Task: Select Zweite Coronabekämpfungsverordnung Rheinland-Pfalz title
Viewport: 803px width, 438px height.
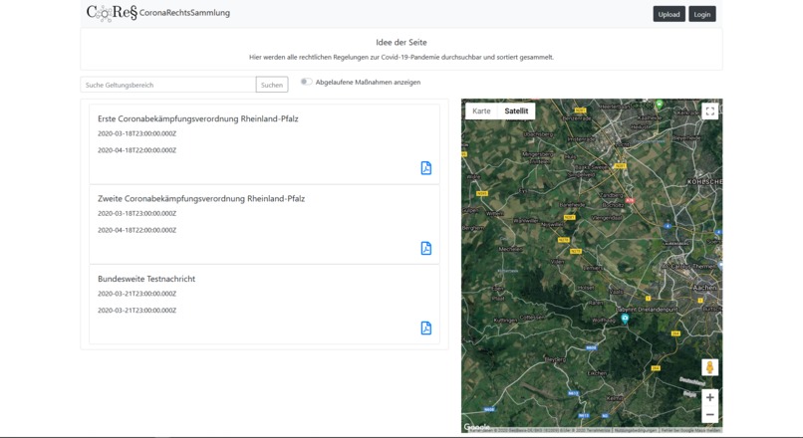Action: coord(201,198)
